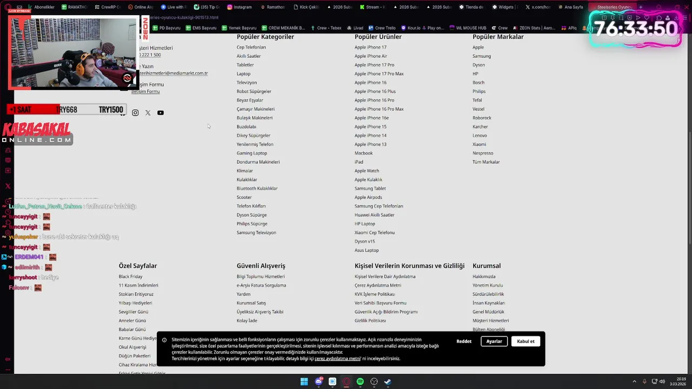Open the Black Friday special page link
Screen dimensions: 692x389
click(131, 277)
